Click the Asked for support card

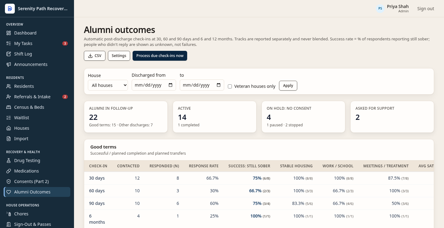(392, 117)
